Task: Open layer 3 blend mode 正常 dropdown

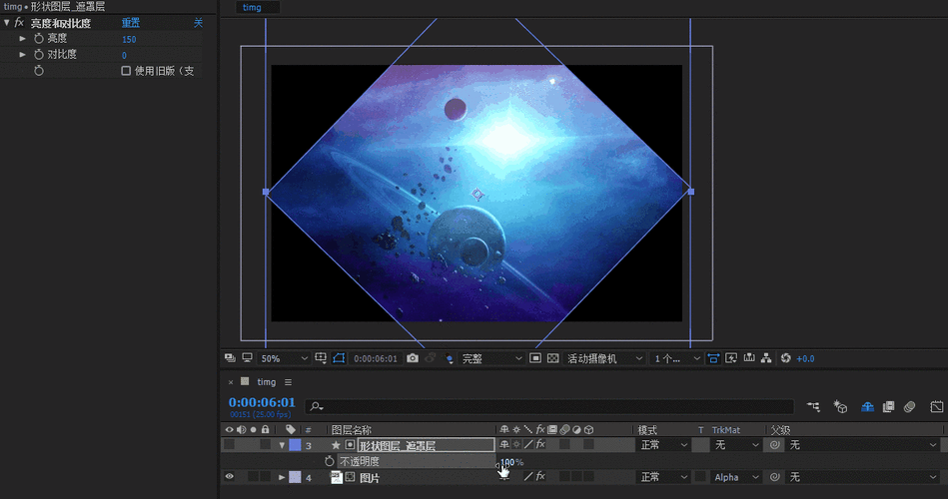Action: point(664,445)
